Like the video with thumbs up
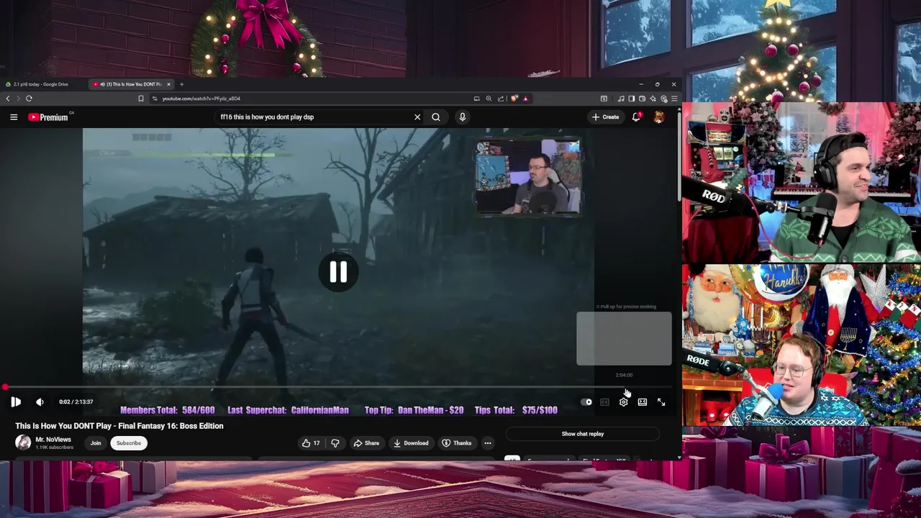The width and height of the screenshot is (921, 518). coord(311,443)
